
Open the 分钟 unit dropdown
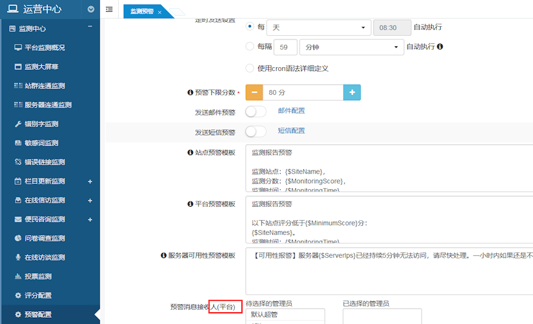pyautogui.click(x=351, y=47)
